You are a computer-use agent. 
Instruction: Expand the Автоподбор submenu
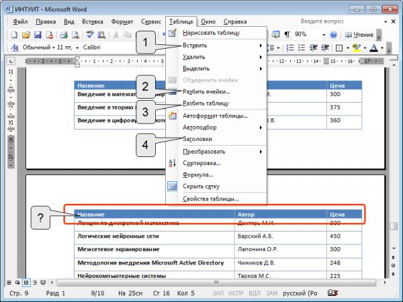point(216,128)
